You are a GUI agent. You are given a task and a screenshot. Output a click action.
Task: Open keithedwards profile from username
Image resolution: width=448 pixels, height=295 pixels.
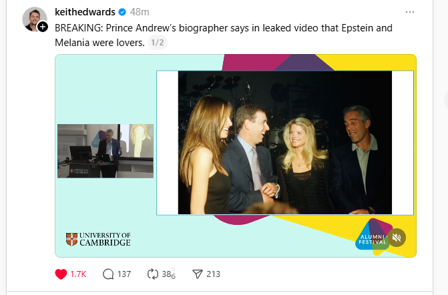coord(85,12)
